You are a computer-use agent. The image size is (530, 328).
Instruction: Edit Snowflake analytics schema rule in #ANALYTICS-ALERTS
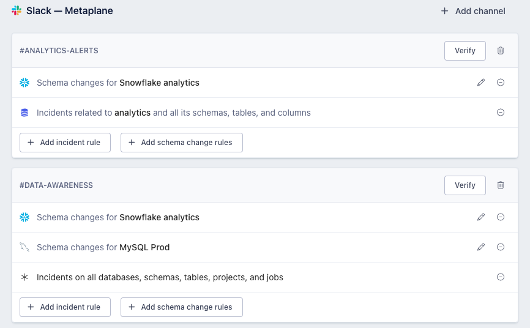[x=481, y=83]
